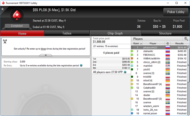Click the broadcast antenna news icon
Screen dimensions: 190x116
[5, 41]
